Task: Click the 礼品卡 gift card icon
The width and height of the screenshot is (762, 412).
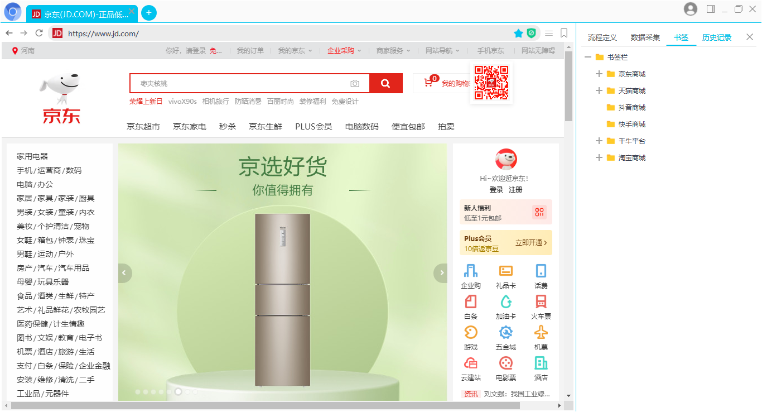Action: pos(506,271)
